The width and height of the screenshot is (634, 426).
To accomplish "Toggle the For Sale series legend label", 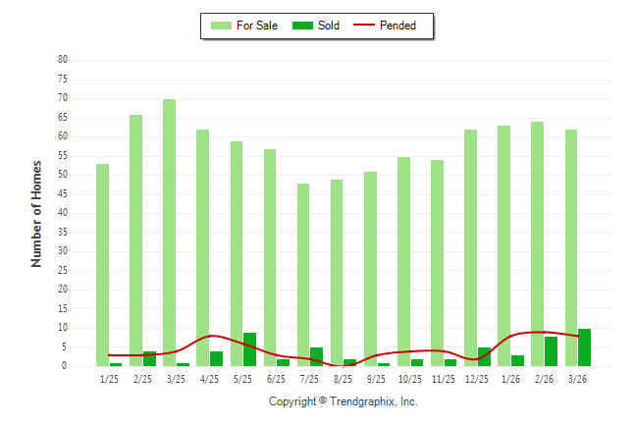I will [x=257, y=26].
